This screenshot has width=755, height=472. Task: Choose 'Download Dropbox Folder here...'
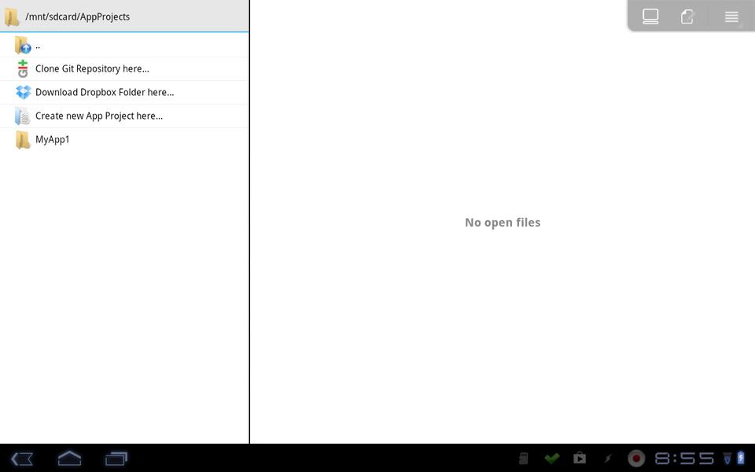coord(105,93)
